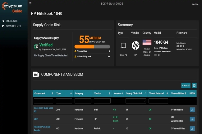Open the UEFI component link
Screen dimensions: 202x134
[36, 119]
